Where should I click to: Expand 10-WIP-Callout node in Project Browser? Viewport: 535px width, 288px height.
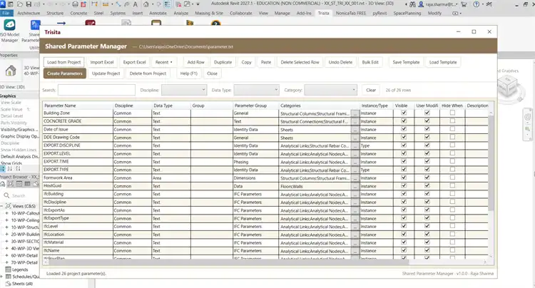[6, 213]
